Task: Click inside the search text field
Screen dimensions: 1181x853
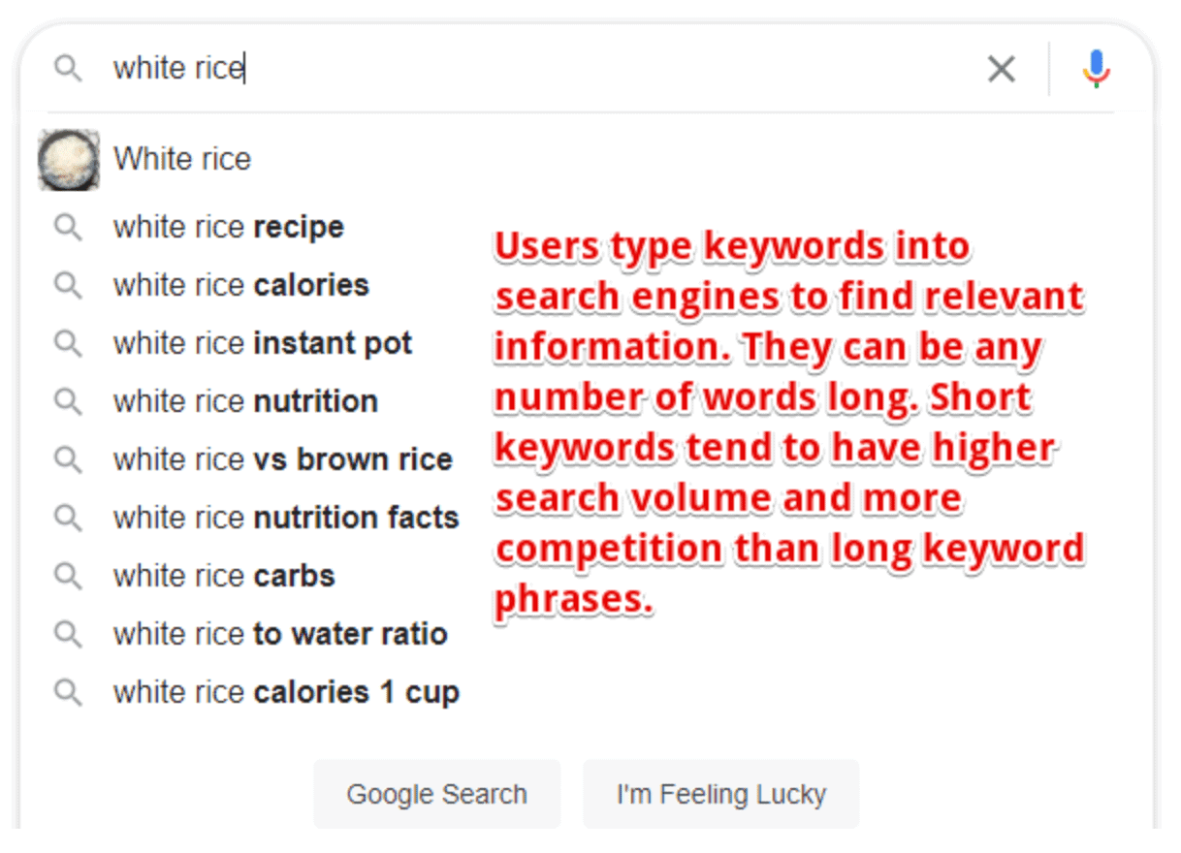Action: click(x=533, y=69)
